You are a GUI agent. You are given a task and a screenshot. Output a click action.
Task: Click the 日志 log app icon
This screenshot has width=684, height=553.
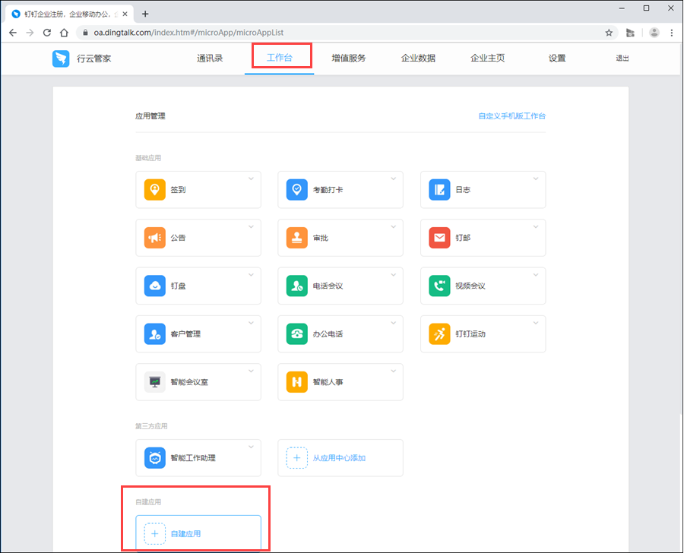(x=439, y=190)
